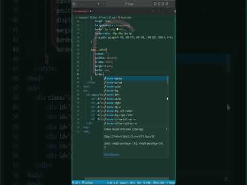Select border-top-left-radius suggestion
Screen dimensions: 247x185
tap(135, 111)
